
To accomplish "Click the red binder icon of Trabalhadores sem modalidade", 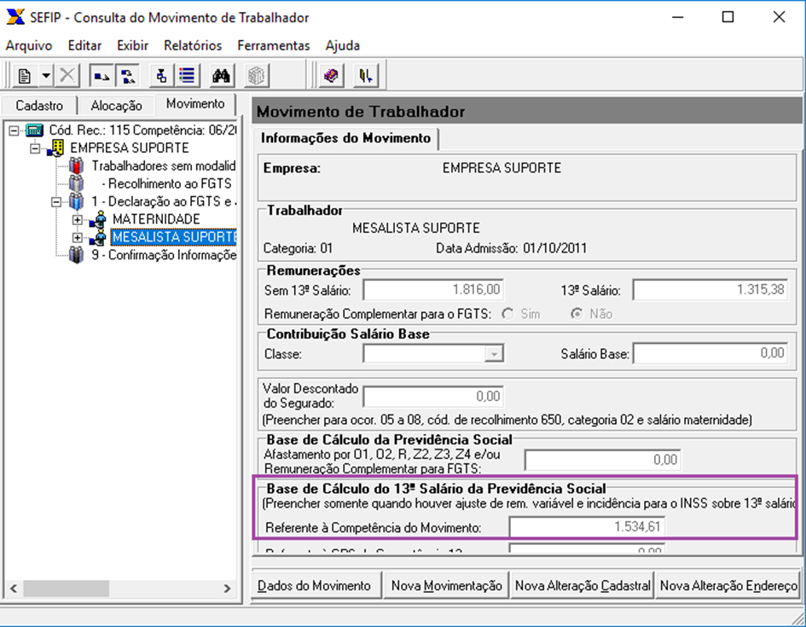I will coord(76,165).
